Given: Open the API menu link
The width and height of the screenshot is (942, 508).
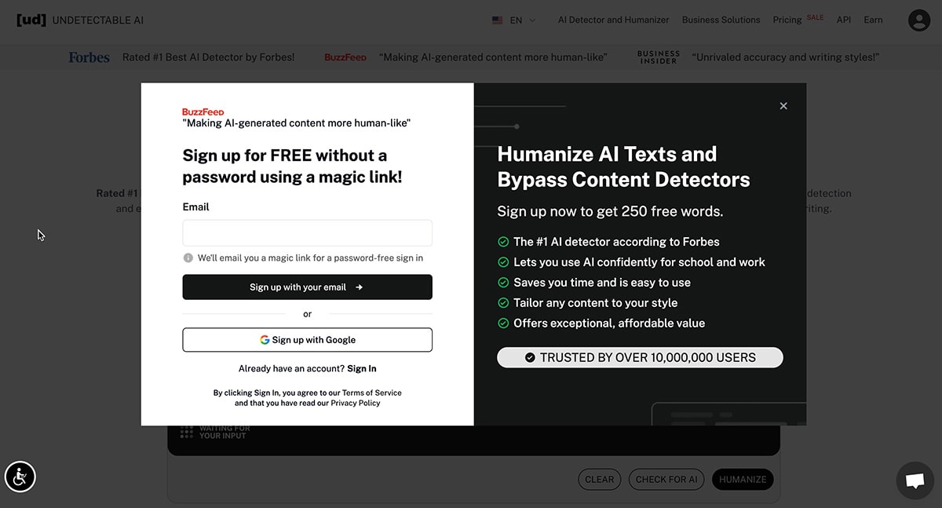Looking at the screenshot, I should [843, 20].
